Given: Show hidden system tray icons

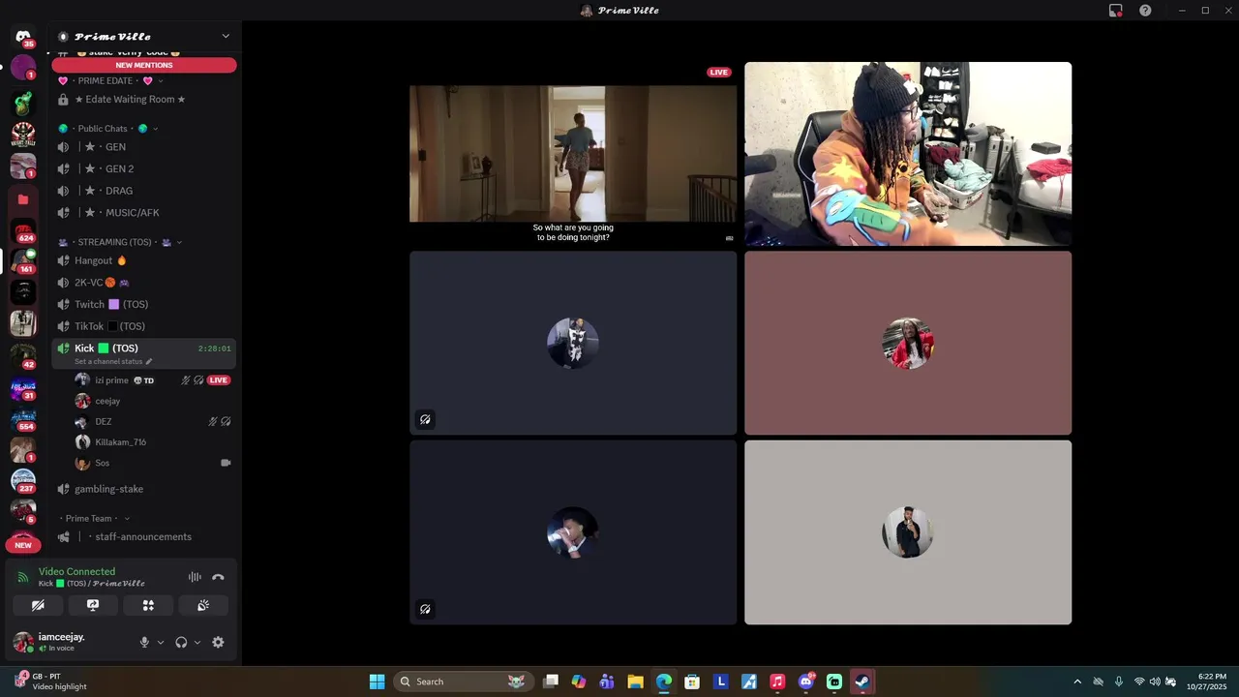Looking at the screenshot, I should click(1077, 682).
